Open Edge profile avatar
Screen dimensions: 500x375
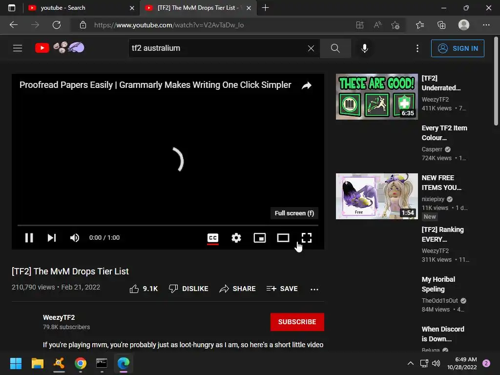pos(464,25)
